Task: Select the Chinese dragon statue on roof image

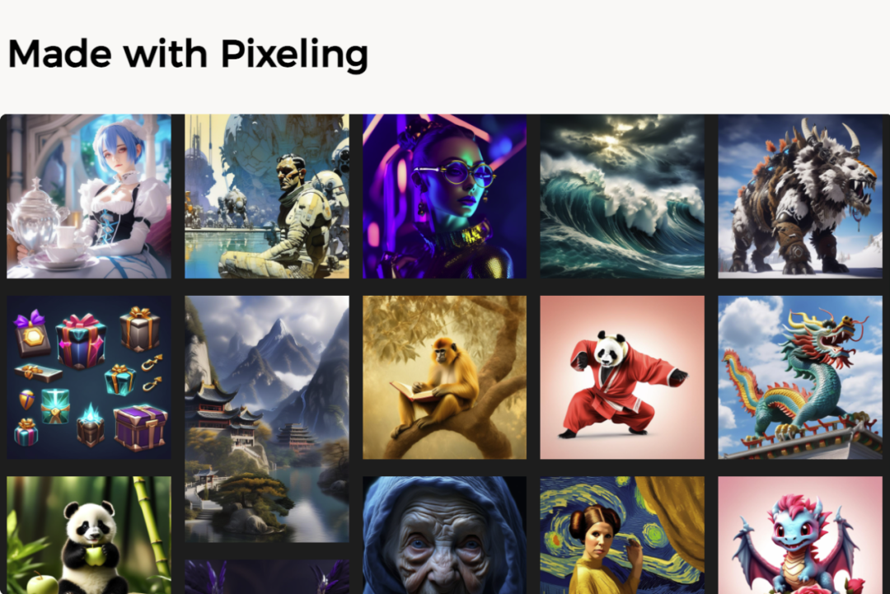Action: 800,377
